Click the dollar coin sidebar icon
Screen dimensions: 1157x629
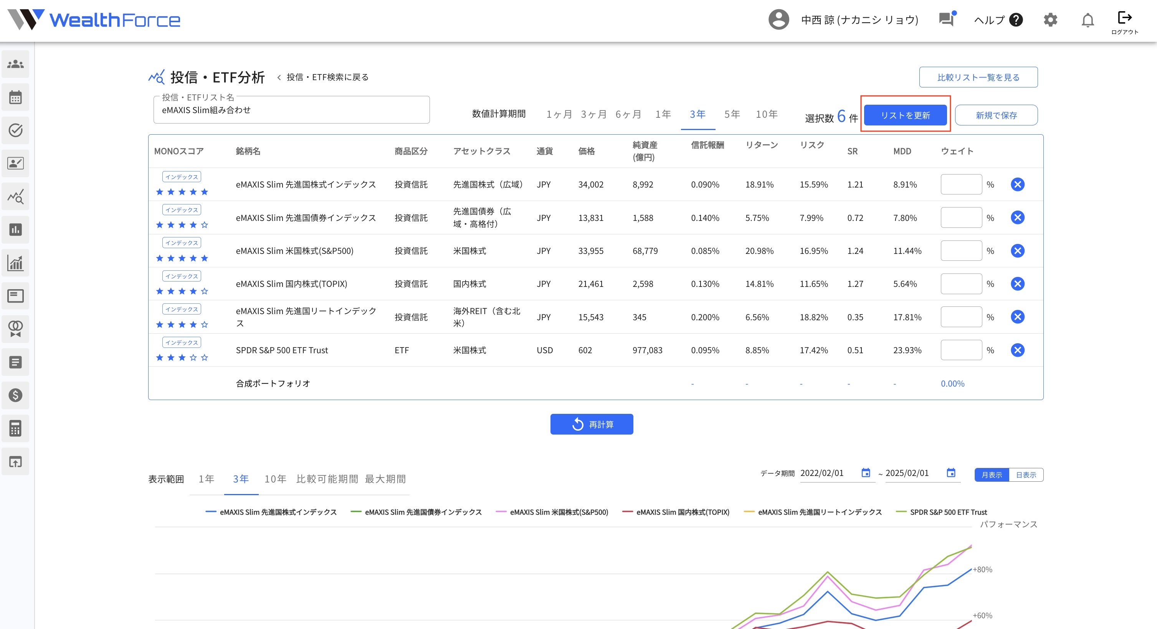click(15, 395)
